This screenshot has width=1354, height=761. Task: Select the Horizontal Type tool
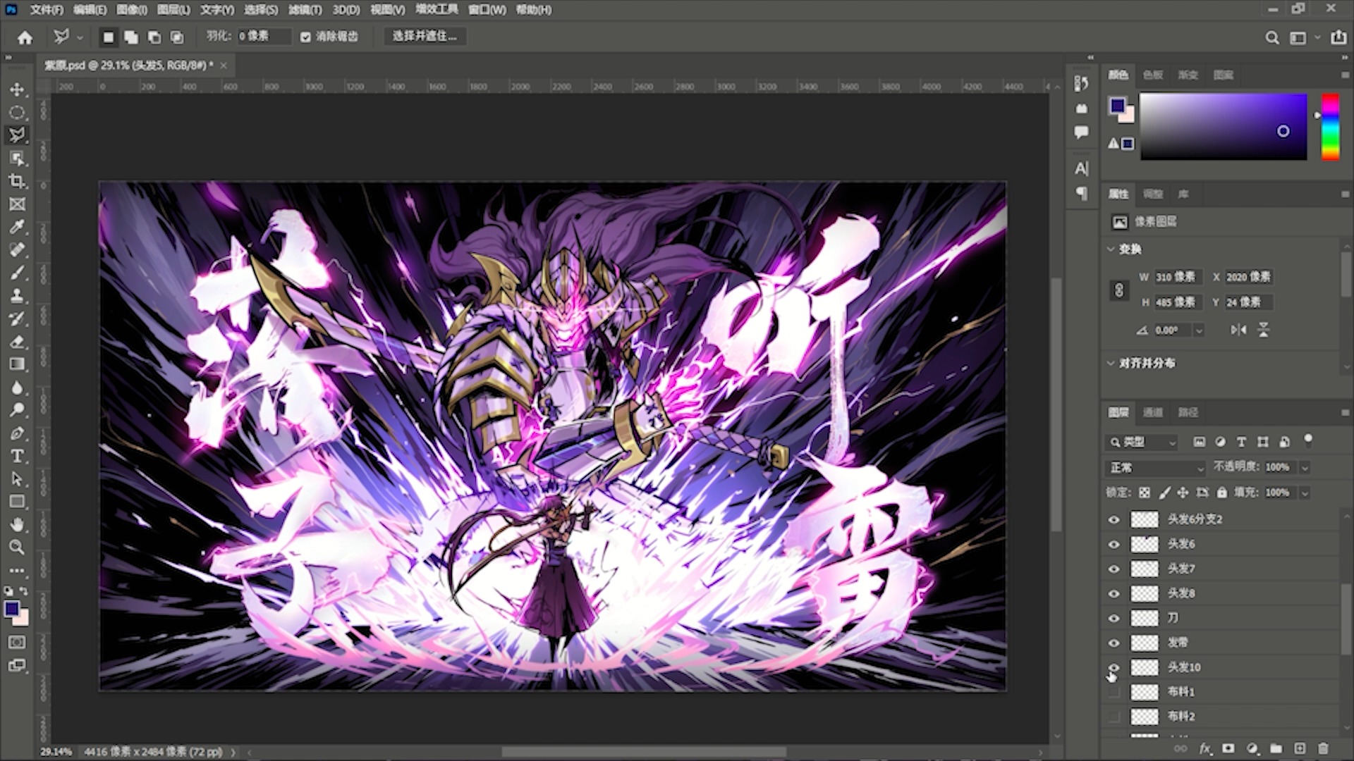[x=17, y=456]
